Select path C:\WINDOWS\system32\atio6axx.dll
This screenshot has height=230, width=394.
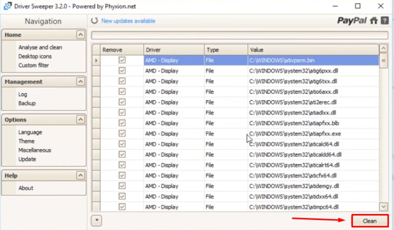coord(294,92)
